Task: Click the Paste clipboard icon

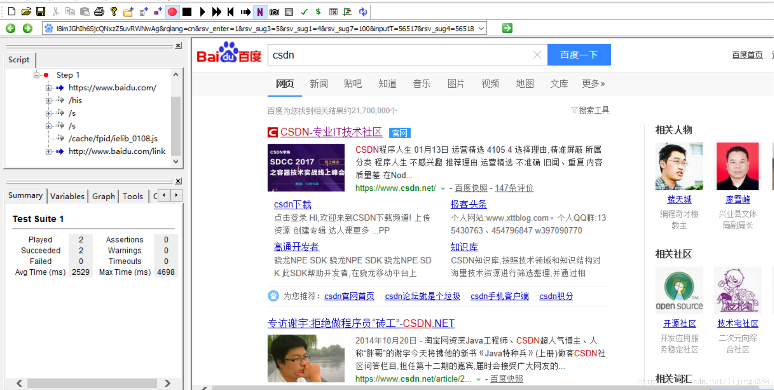Action: pos(85,11)
